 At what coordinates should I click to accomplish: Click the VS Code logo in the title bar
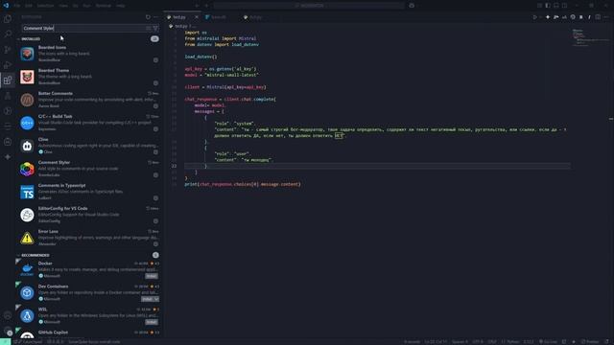(x=6, y=6)
